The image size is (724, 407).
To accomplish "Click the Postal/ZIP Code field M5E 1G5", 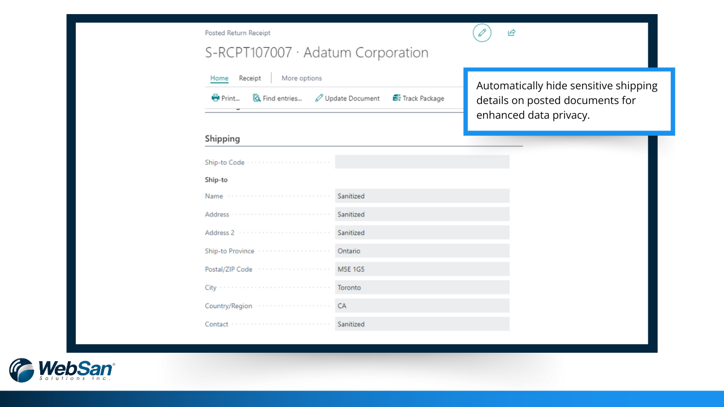I will point(422,269).
